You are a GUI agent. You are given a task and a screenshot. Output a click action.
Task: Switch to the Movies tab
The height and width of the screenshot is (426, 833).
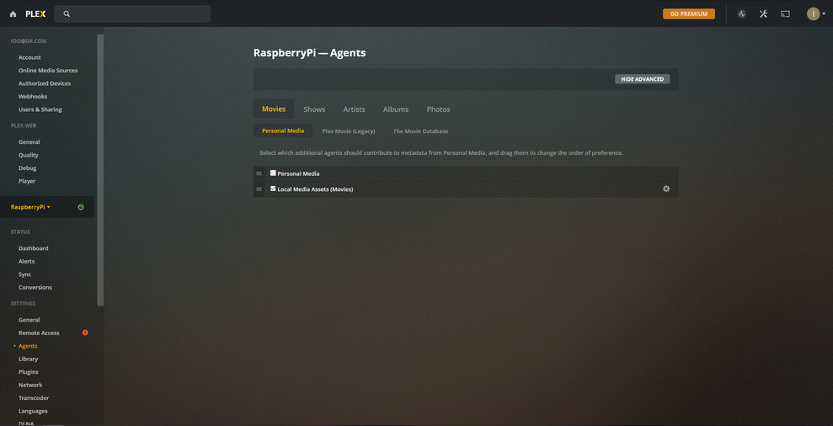(x=274, y=109)
